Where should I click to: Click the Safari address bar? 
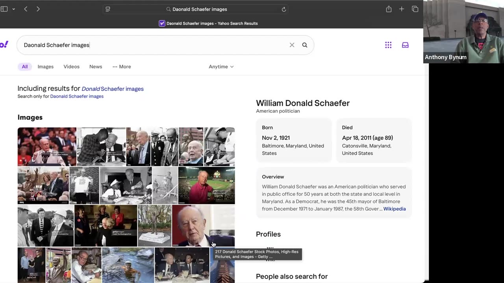click(196, 9)
